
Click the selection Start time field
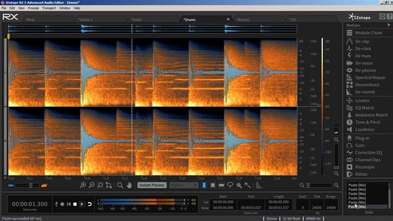(223, 202)
